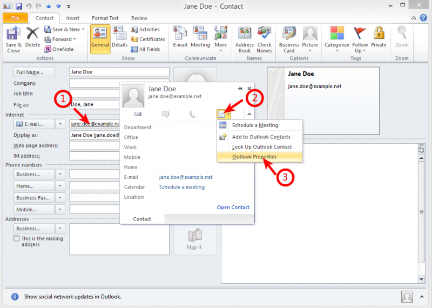
Task: Show the Details view
Action: [x=119, y=37]
